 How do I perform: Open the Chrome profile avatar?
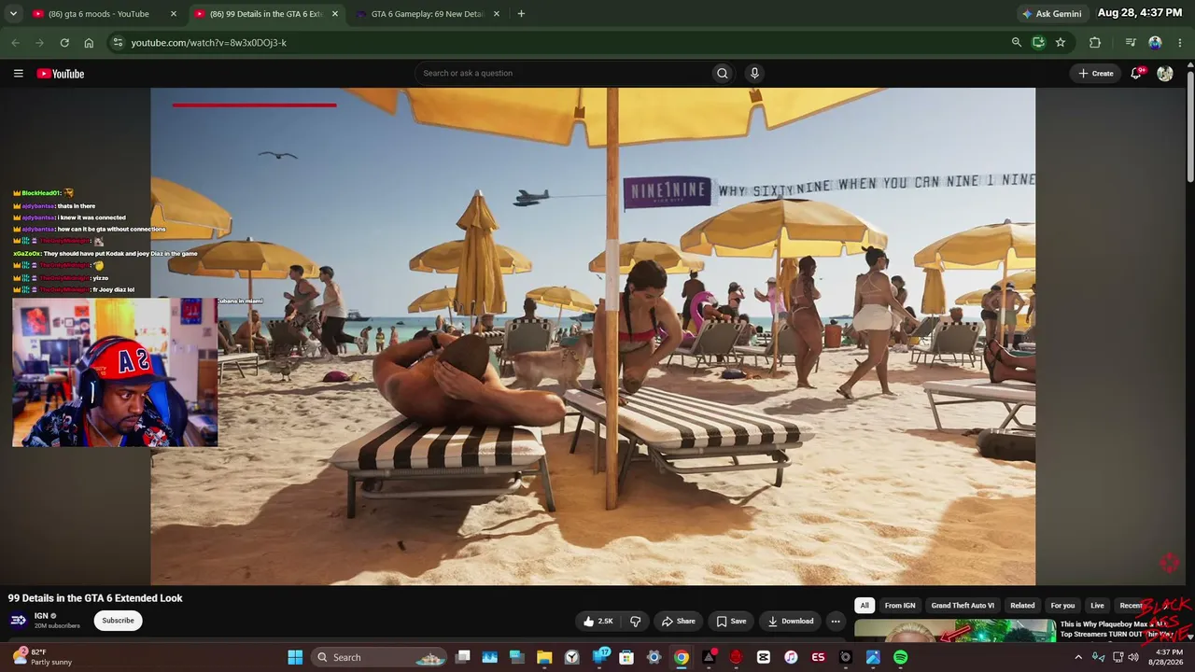tap(1155, 43)
